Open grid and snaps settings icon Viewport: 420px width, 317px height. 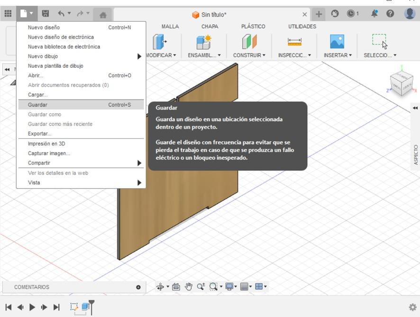tap(244, 287)
